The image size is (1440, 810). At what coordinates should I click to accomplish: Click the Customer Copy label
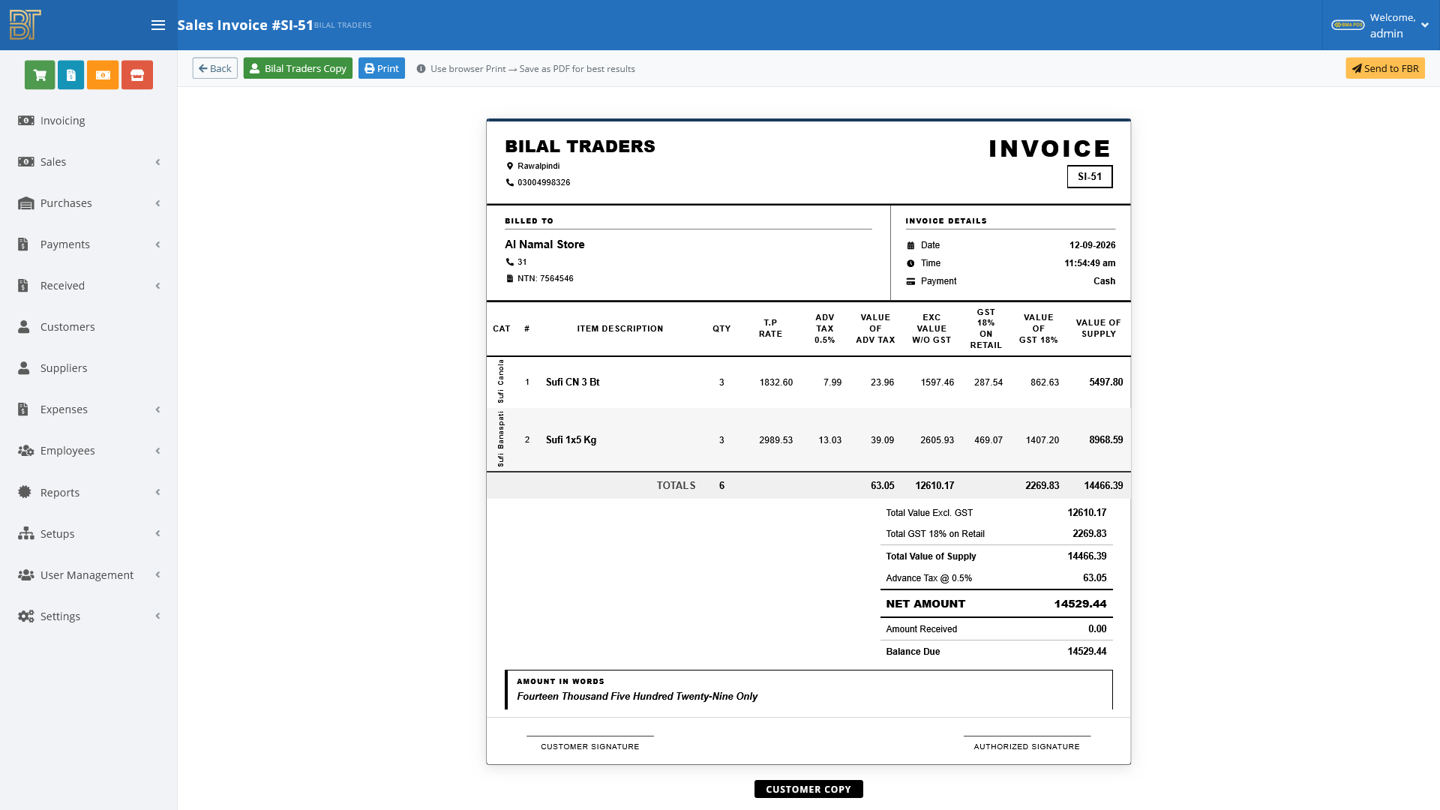coord(808,789)
